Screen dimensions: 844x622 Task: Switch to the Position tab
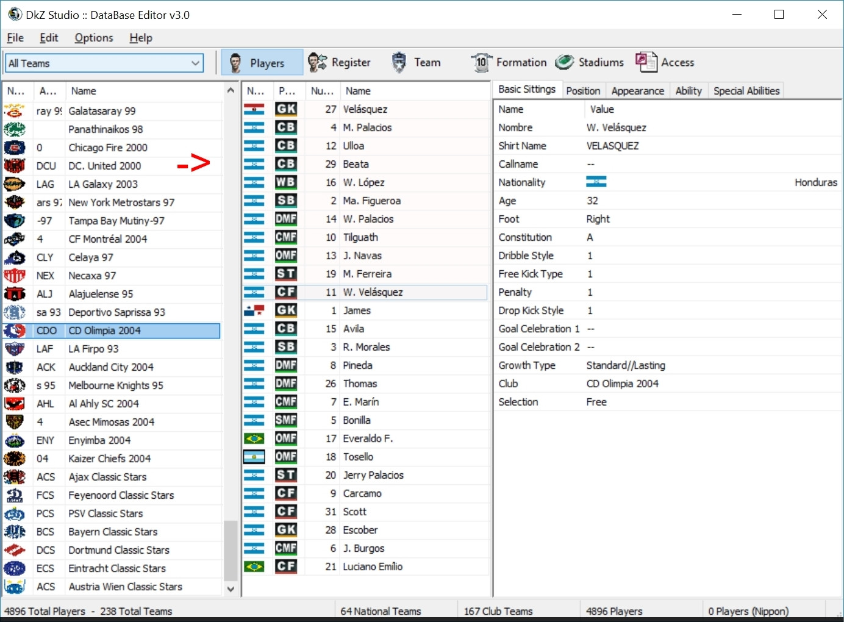pos(583,91)
